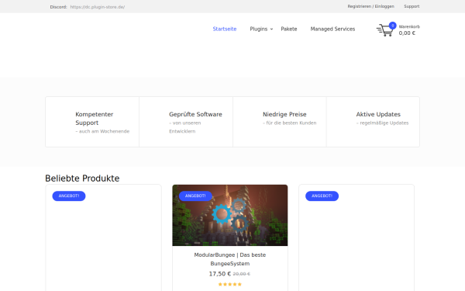Go to the Startseite menu item

tap(225, 29)
